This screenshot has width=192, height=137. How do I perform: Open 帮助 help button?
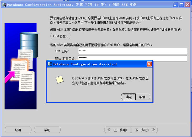click(47, 130)
